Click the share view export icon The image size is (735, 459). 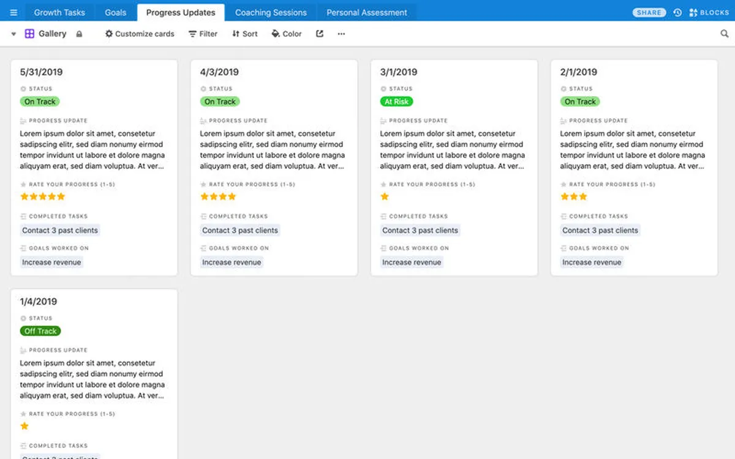(320, 34)
